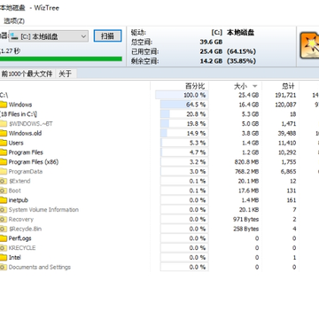The width and height of the screenshot is (319, 319).
Task: Click the green scan progress bar
Action: [x=61, y=58]
